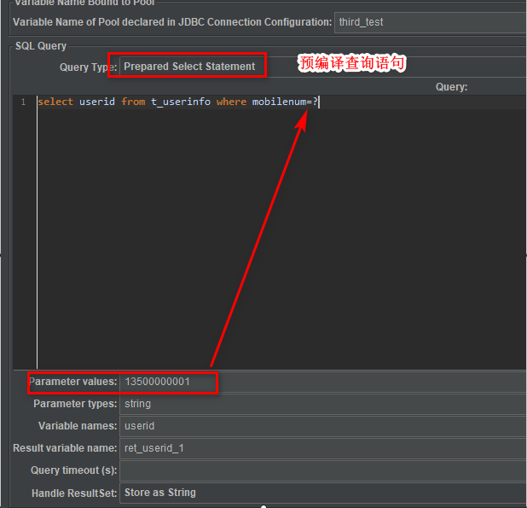Click the word 'mobilenum' in the SQL query
Viewport: 527px width, 508px height.
(x=279, y=102)
